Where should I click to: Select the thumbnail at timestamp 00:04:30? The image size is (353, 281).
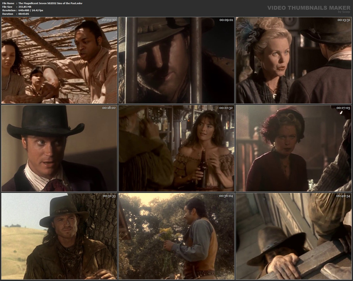[59, 60]
